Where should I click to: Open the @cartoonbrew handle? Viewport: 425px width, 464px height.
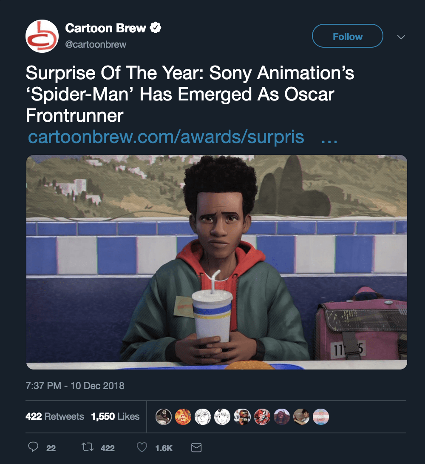pyautogui.click(x=96, y=45)
